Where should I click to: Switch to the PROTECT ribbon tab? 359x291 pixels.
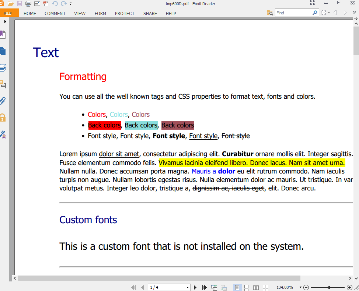(125, 13)
